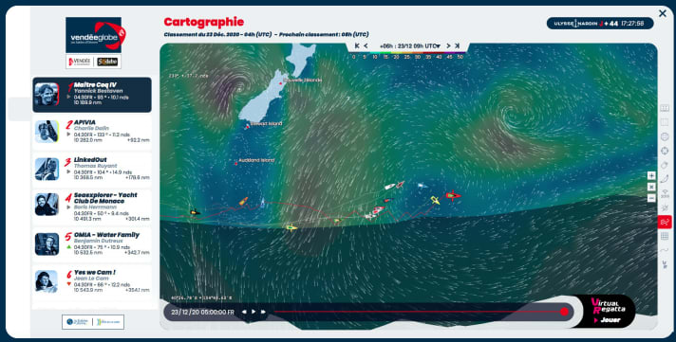The width and height of the screenshot is (676, 342).
Task: Toggle the highlighted red wind layer icon
Action: click(x=665, y=222)
